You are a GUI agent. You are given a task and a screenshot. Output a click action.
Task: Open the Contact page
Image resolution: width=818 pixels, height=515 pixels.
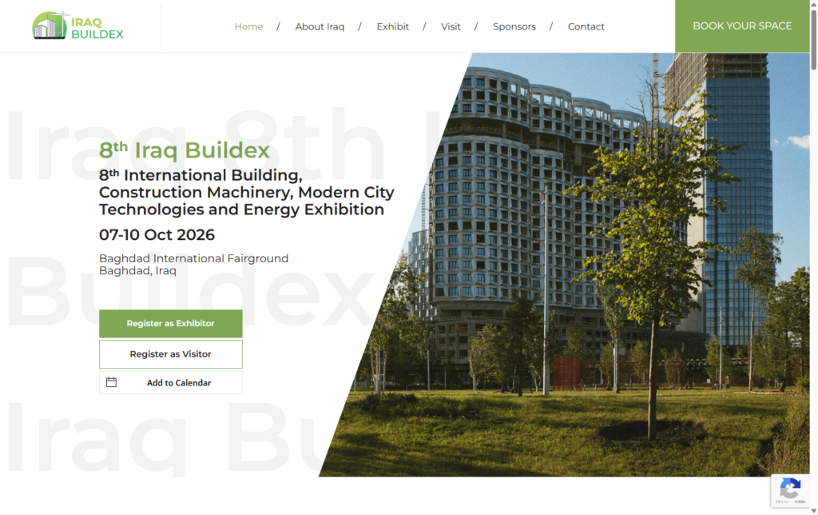[x=586, y=26]
